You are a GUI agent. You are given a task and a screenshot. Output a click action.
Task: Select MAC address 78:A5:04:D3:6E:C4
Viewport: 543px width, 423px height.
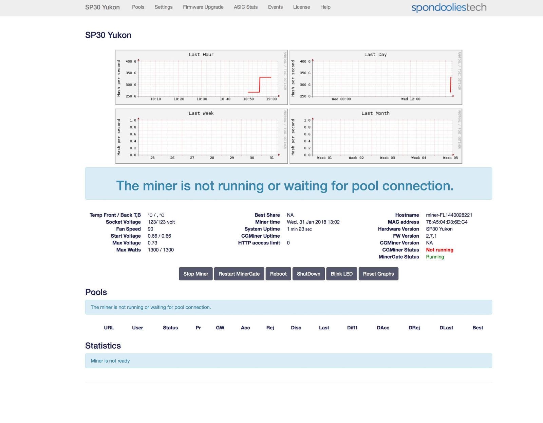click(447, 222)
